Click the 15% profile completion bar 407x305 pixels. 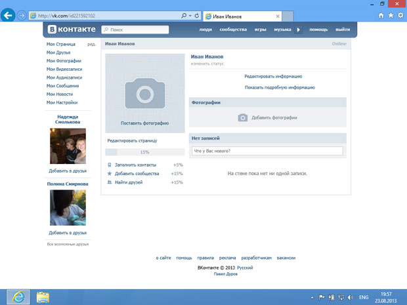point(145,152)
